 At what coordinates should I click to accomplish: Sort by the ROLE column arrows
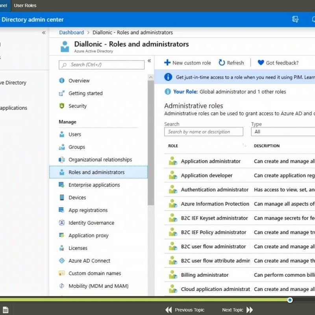pos(244,145)
